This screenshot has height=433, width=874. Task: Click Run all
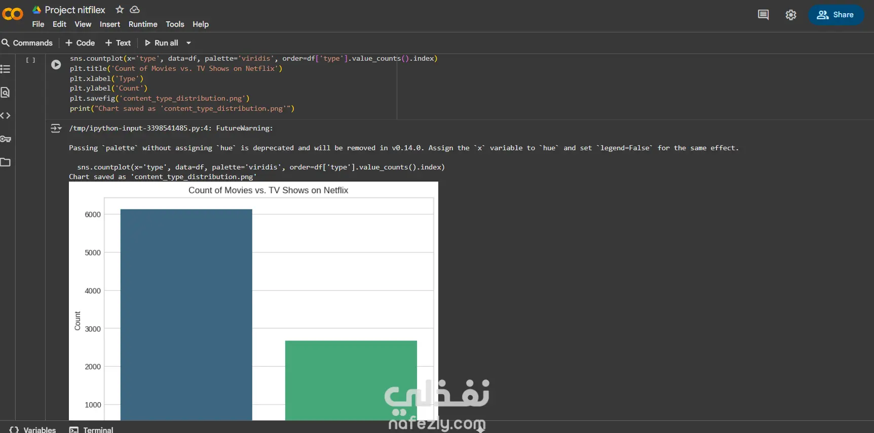pyautogui.click(x=162, y=43)
